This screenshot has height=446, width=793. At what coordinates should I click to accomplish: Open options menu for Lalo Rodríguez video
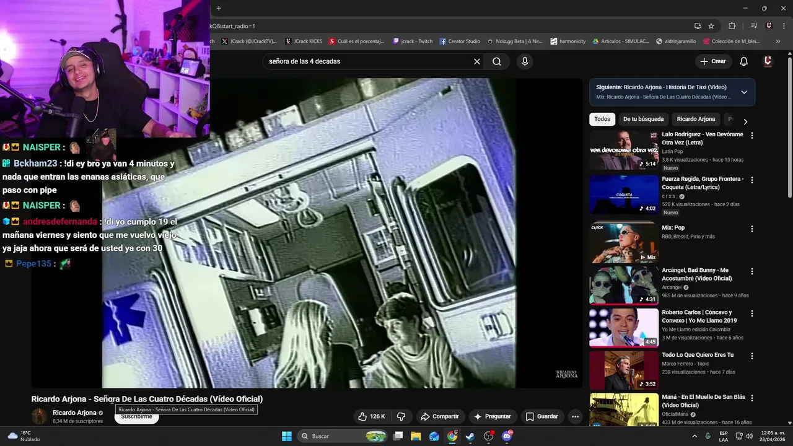752,136
